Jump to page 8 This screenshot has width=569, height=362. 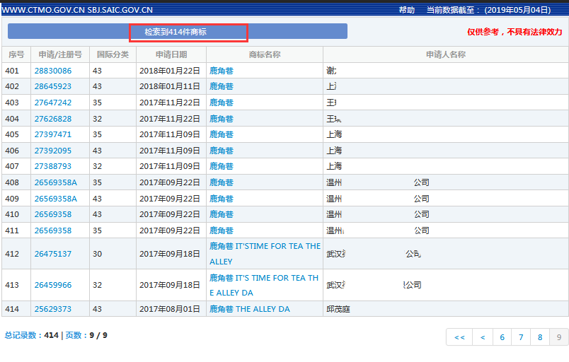tap(540, 337)
